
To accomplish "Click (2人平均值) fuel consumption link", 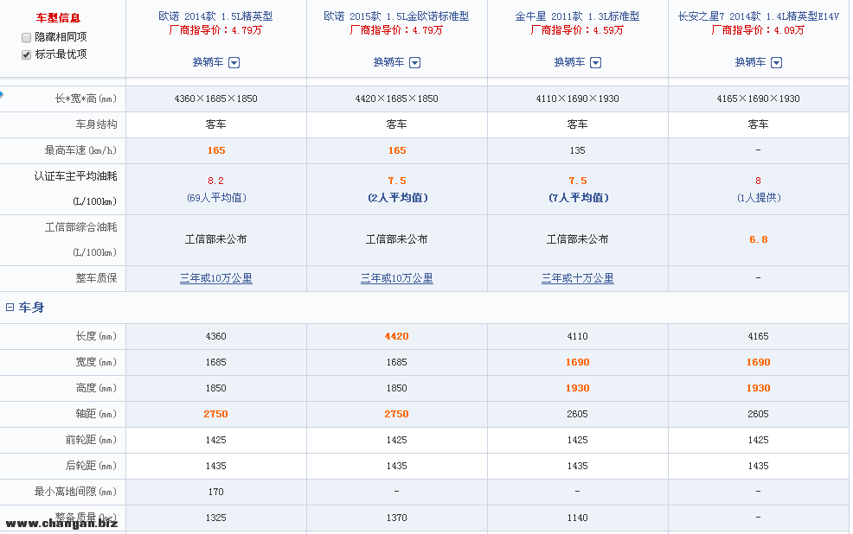I will (397, 198).
